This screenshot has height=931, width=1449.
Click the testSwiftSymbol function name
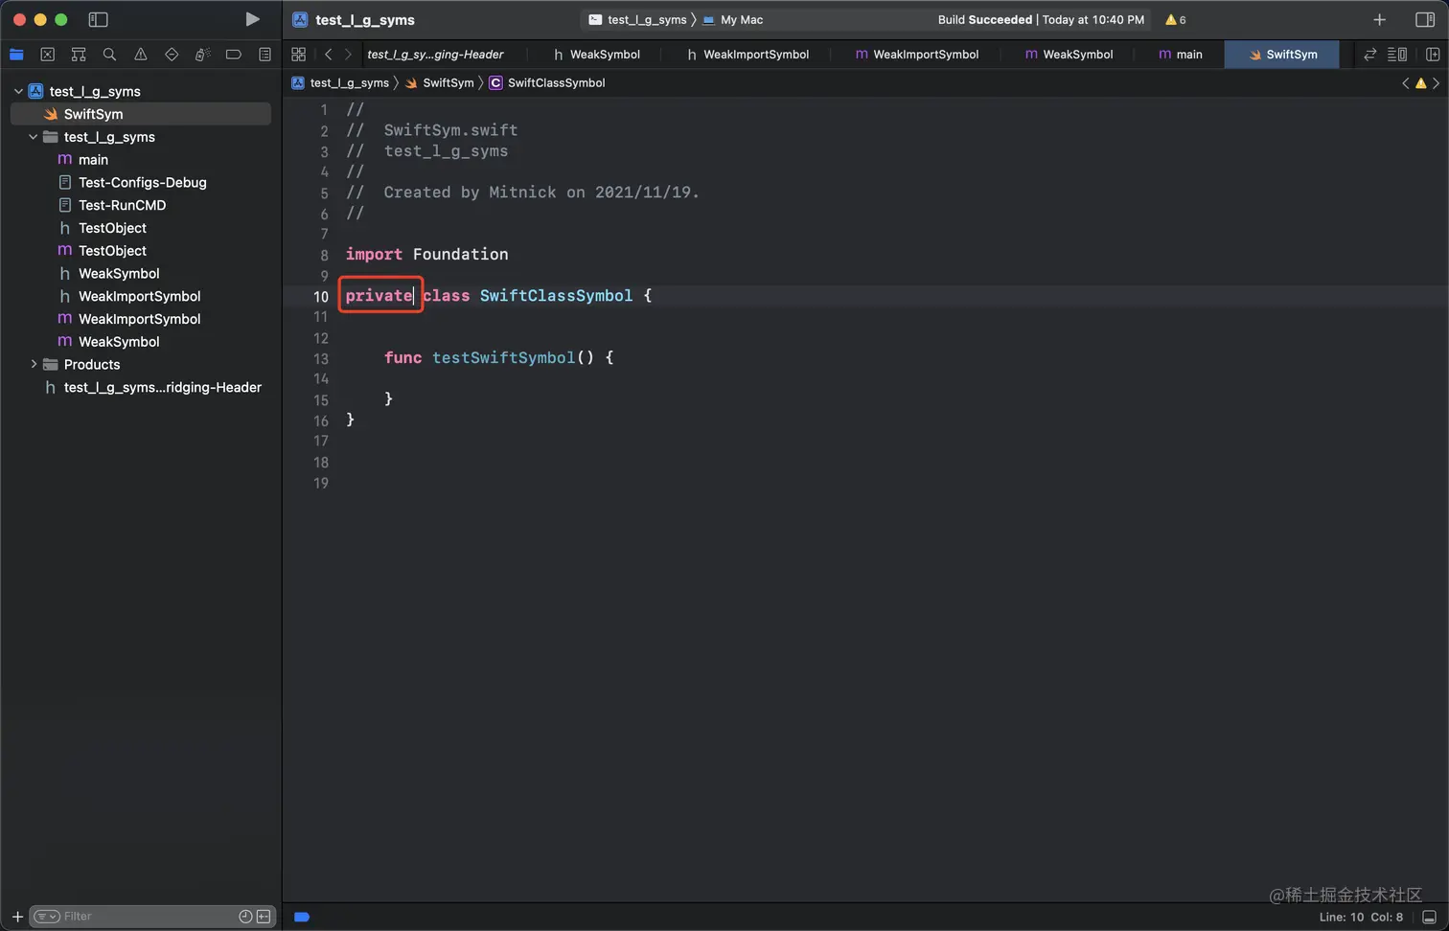(503, 357)
